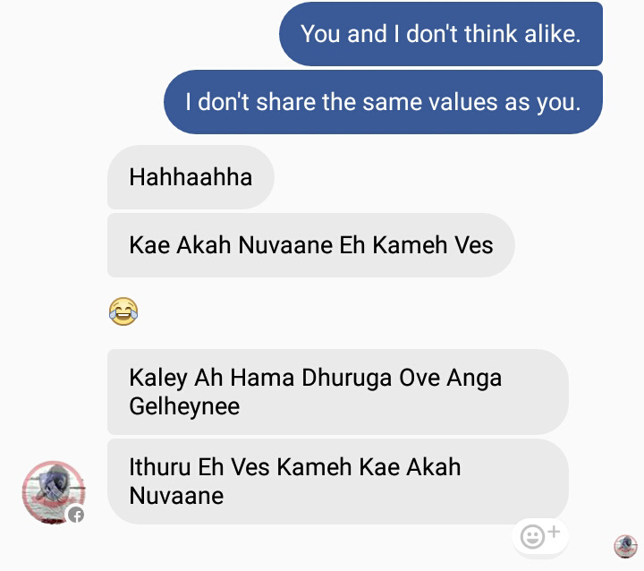Screen dimensions: 644x571
Task: Click the 'Kaley Ah Hama Dhuruga' message
Action: (x=337, y=392)
